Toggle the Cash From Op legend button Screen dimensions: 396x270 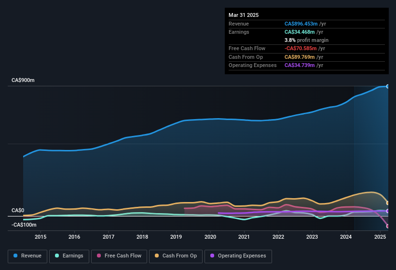176,256
